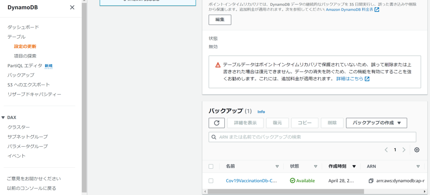Focus the backup search field
This screenshot has width=430, height=195.
(312, 137)
